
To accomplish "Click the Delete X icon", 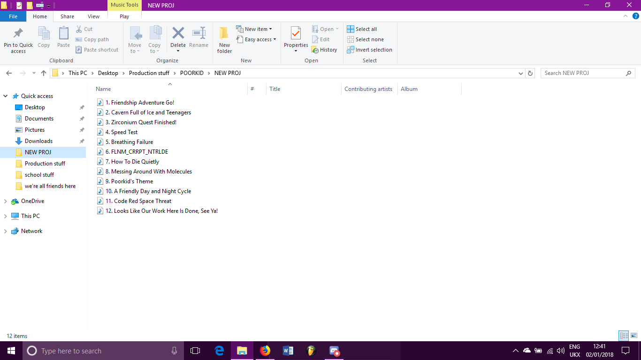I will [x=178, y=34].
